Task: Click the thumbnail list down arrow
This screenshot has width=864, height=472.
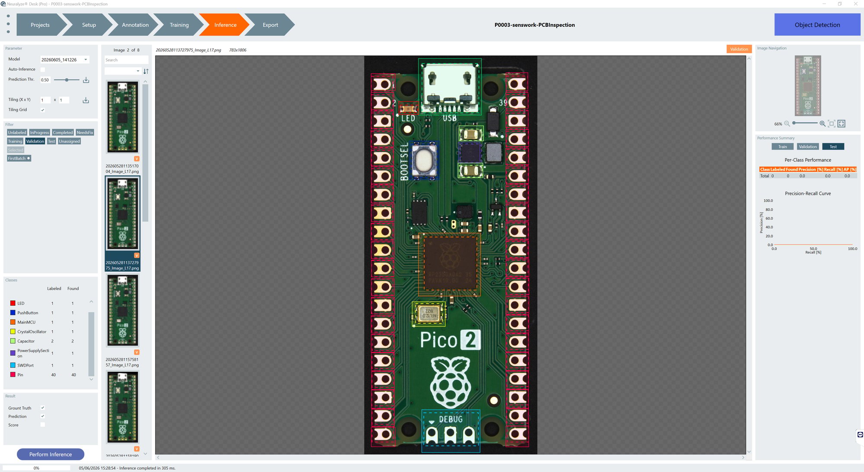Action: click(x=145, y=453)
